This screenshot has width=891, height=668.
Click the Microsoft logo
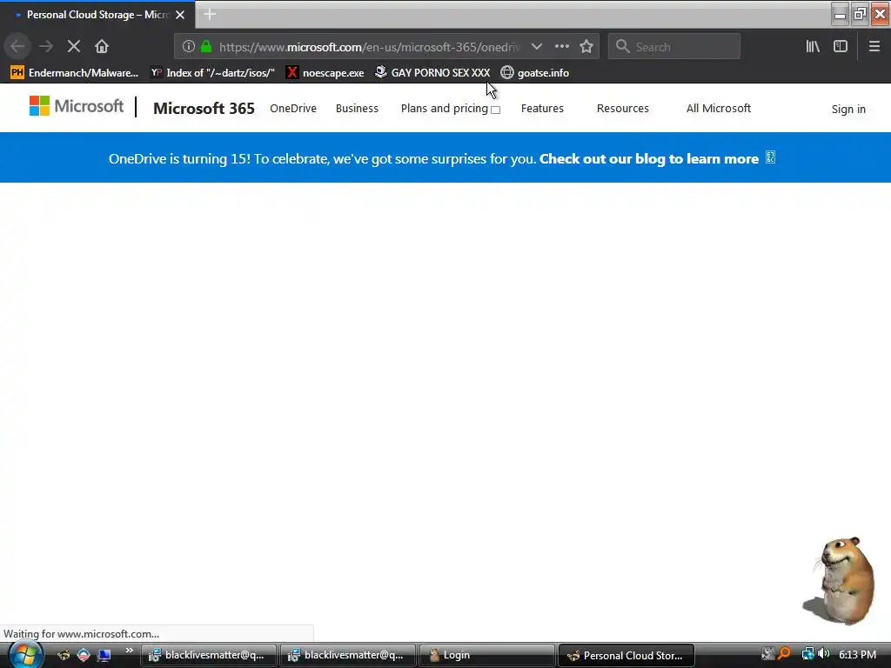click(x=77, y=106)
